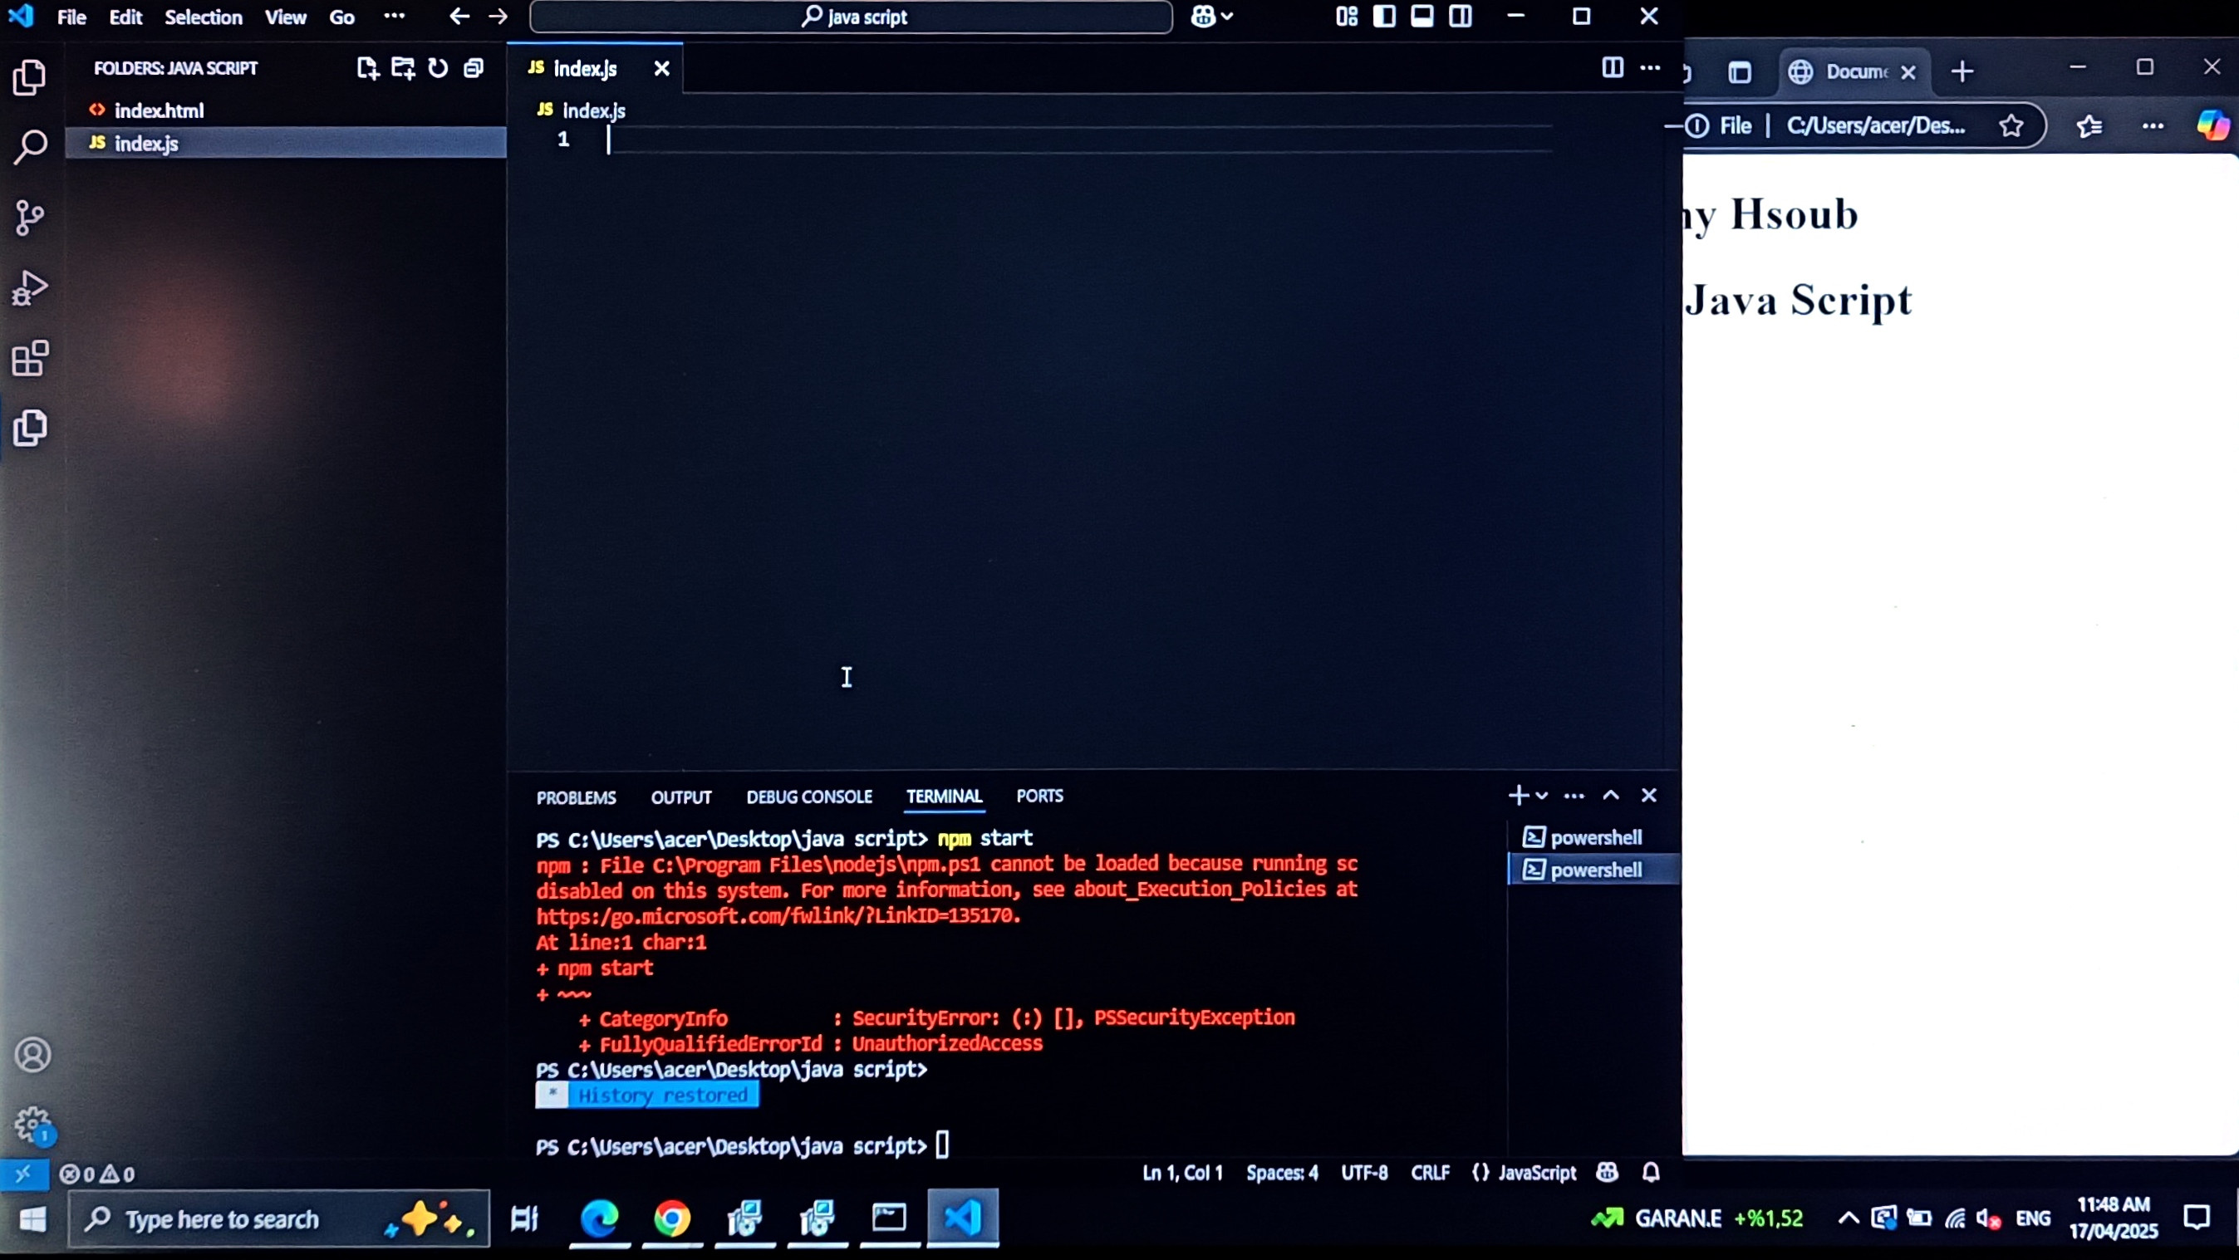The height and width of the screenshot is (1260, 2239).
Task: Open the Selection menu
Action: [204, 17]
